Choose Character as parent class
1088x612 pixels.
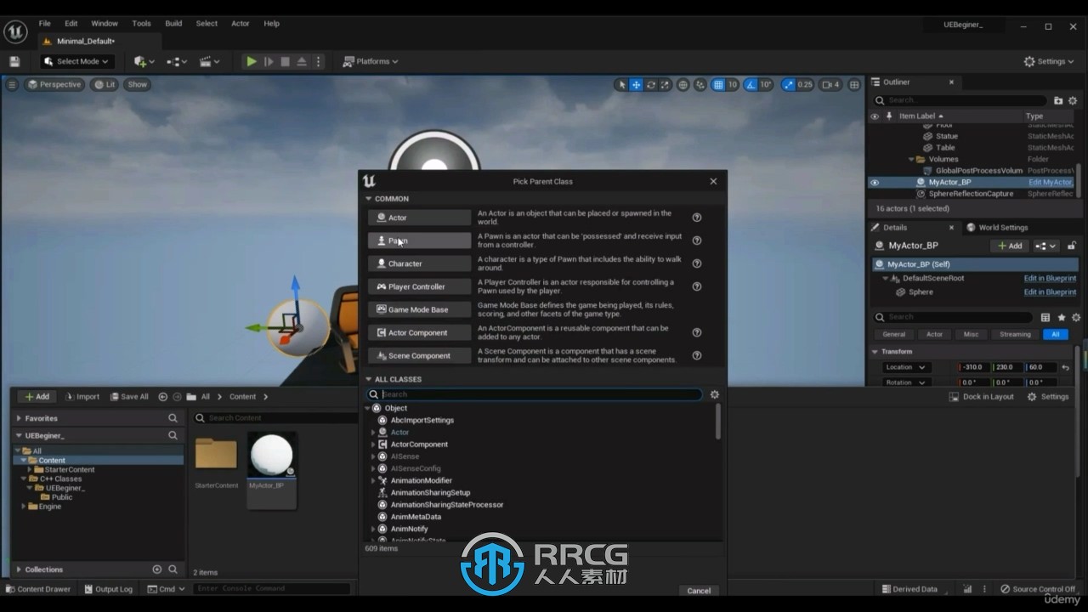pyautogui.click(x=419, y=263)
